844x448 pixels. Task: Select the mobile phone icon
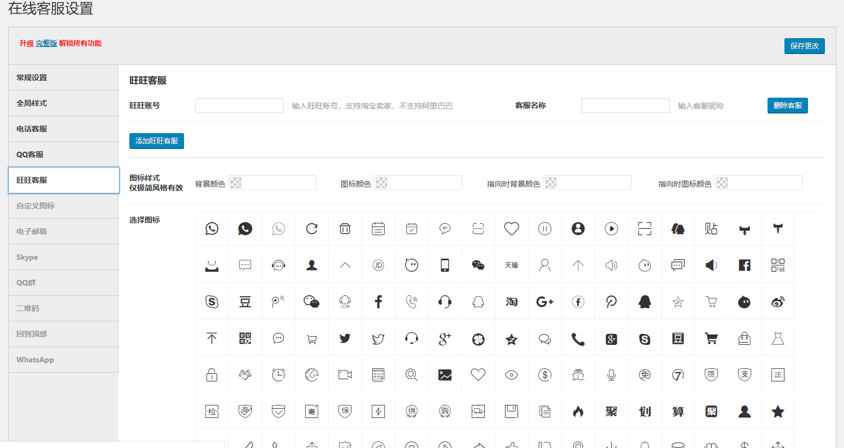pyautogui.click(x=445, y=265)
